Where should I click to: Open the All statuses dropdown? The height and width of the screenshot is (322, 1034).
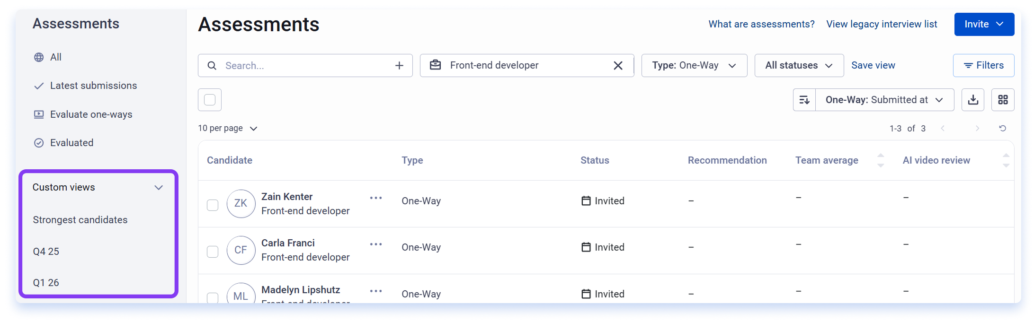pyautogui.click(x=799, y=65)
